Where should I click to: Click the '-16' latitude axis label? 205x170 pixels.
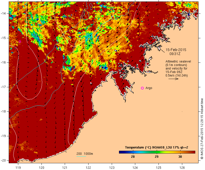[x=3, y=62]
